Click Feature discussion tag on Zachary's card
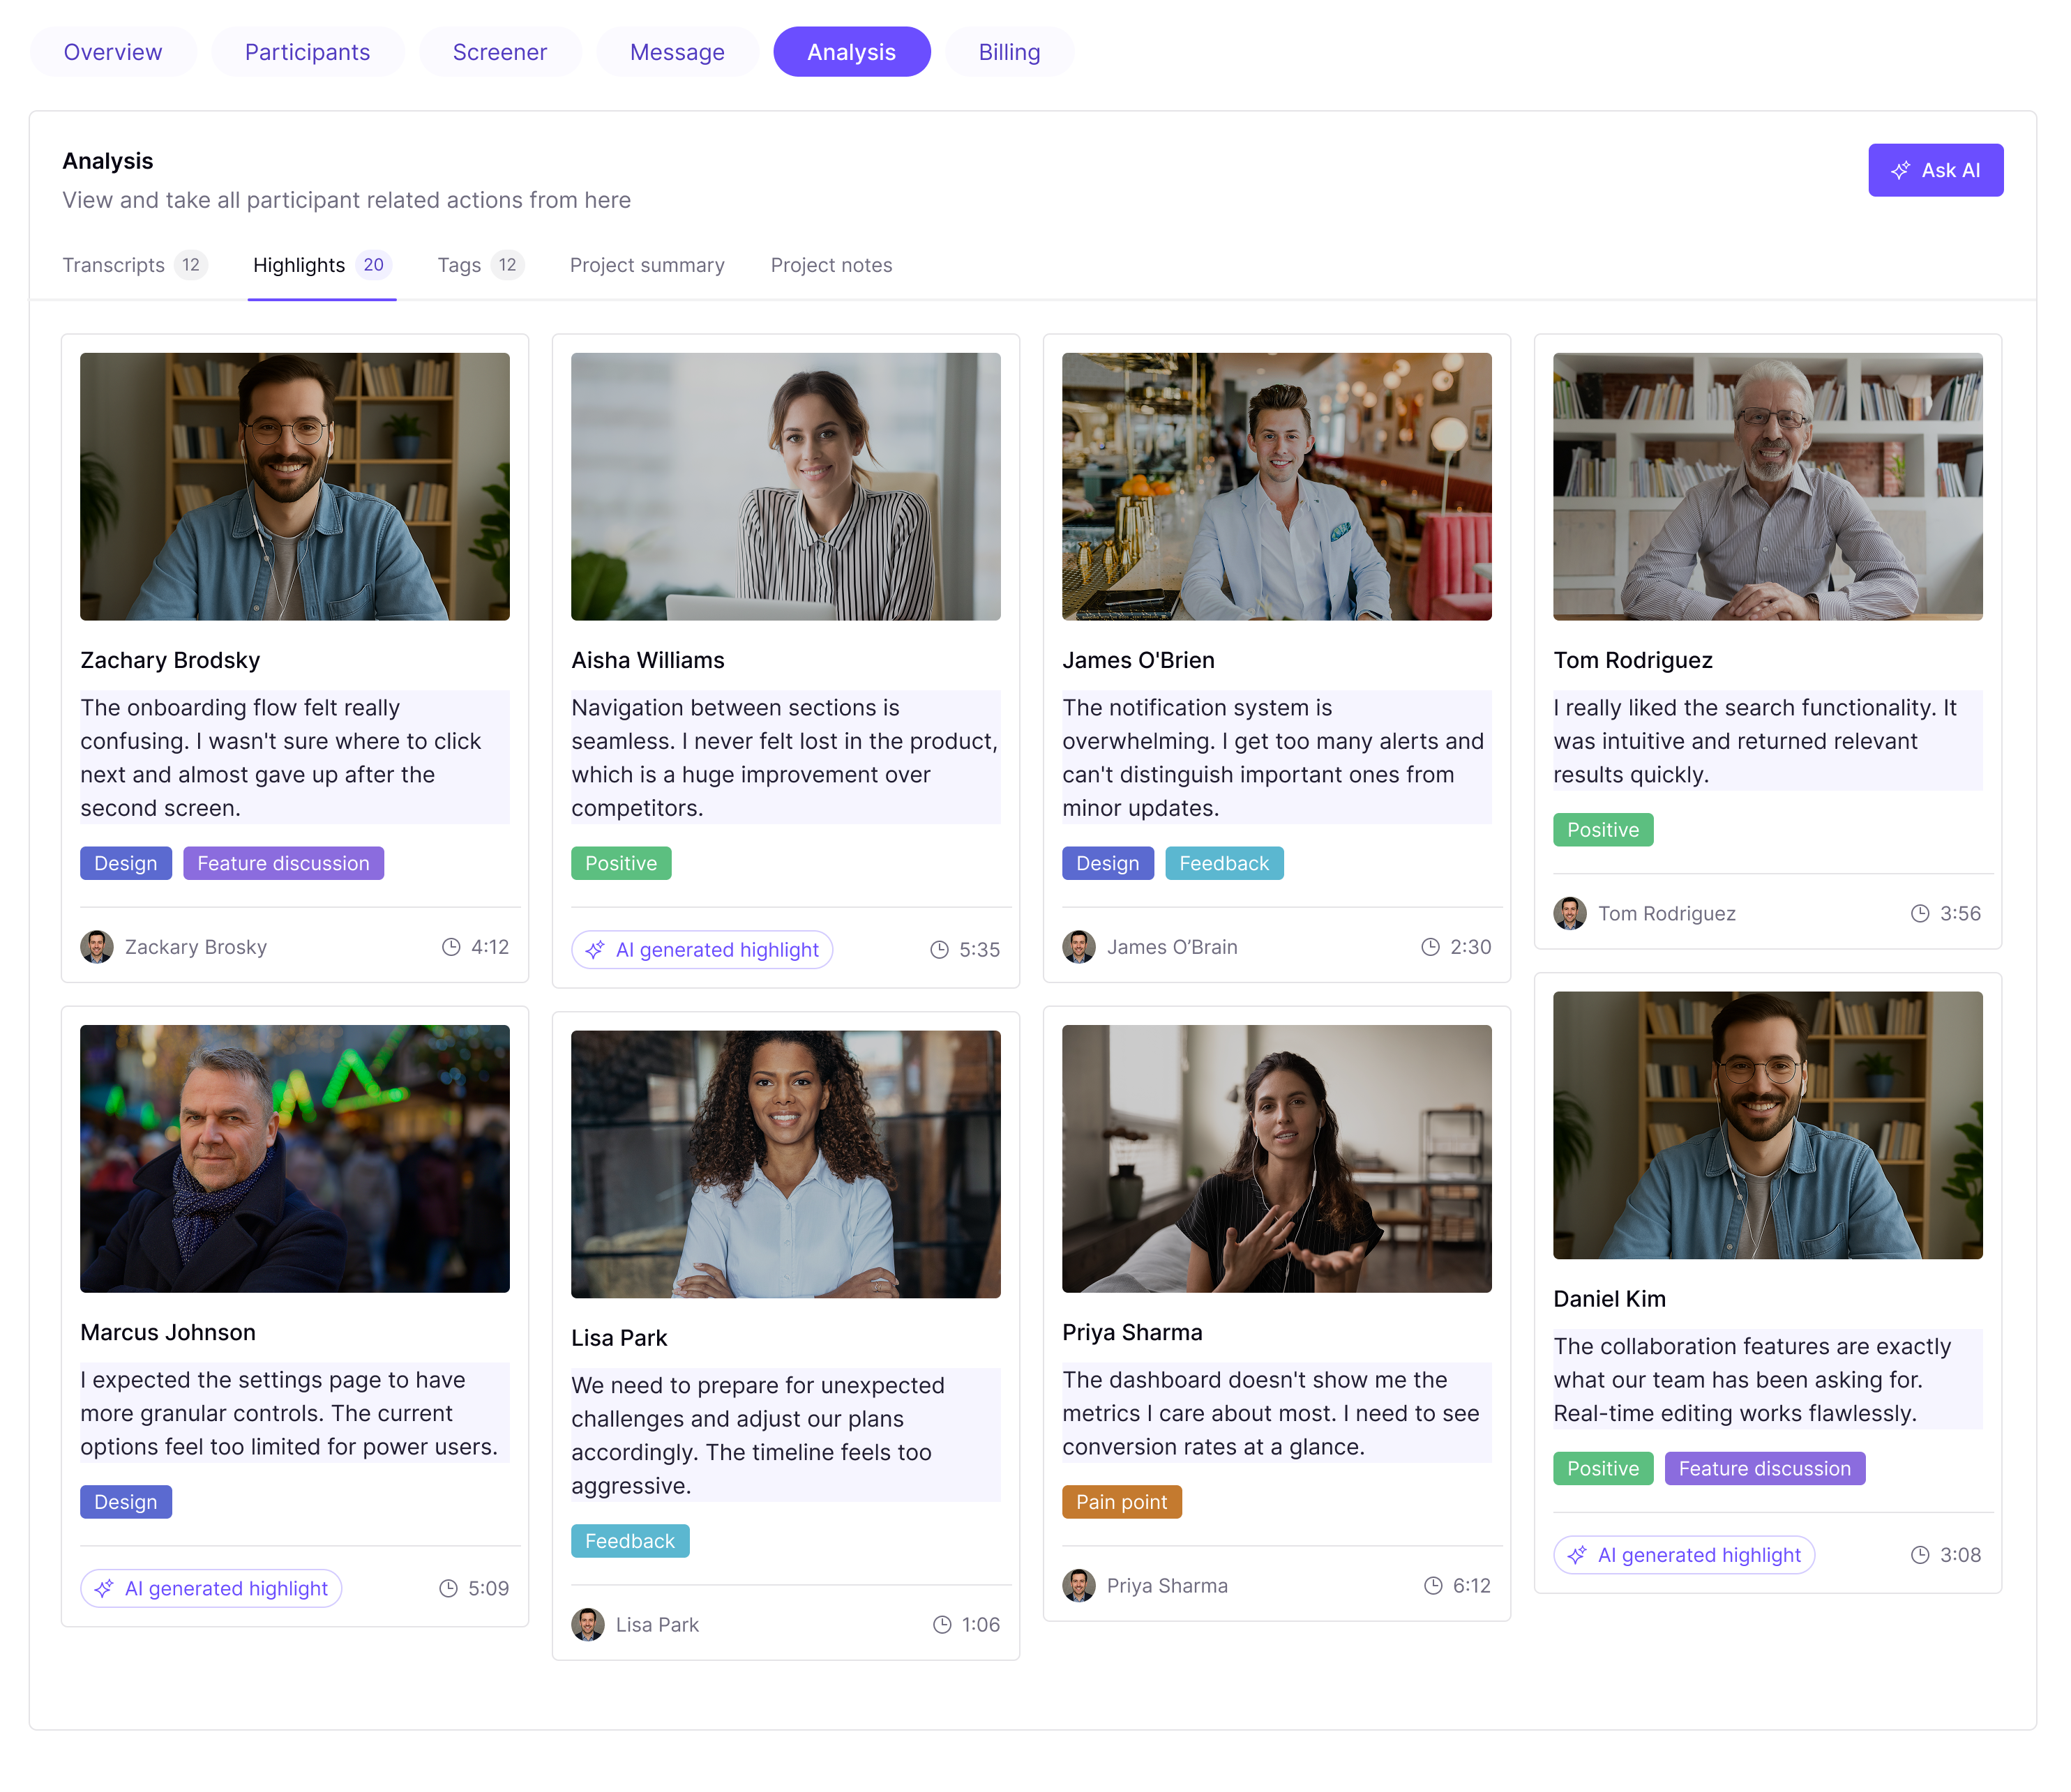Screen dimensions: 2071x1792 click(283, 863)
